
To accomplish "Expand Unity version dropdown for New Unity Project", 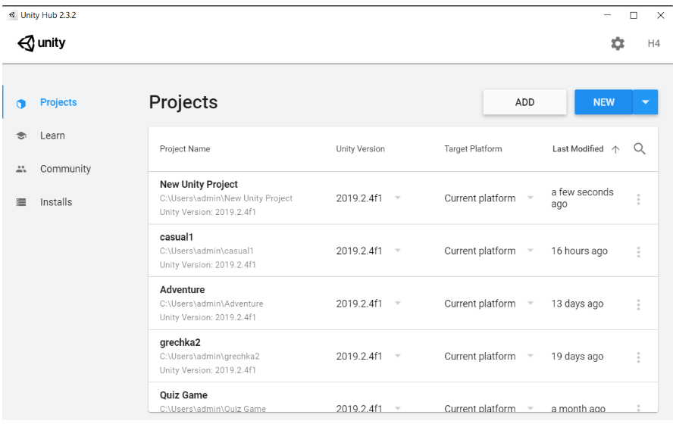I will pos(398,198).
